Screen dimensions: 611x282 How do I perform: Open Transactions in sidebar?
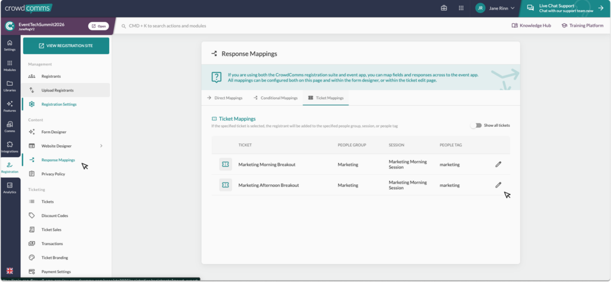pos(66,243)
